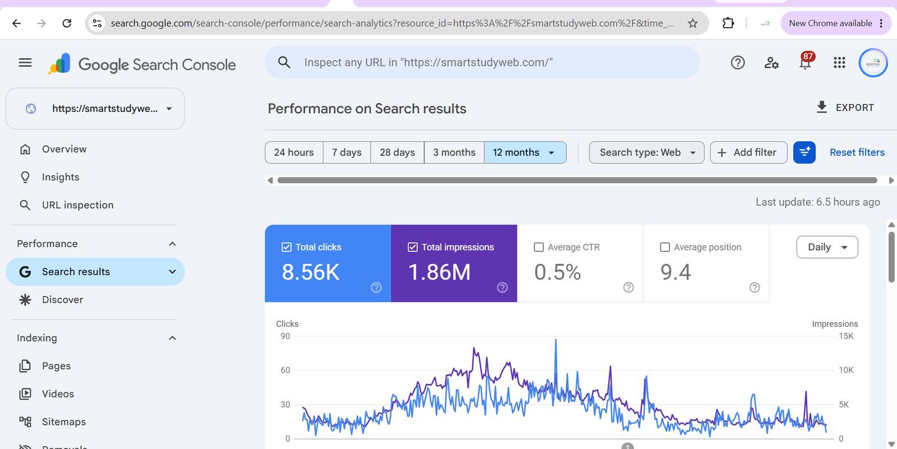The height and width of the screenshot is (449, 897).
Task: Reload the page in browser
Action: click(67, 23)
